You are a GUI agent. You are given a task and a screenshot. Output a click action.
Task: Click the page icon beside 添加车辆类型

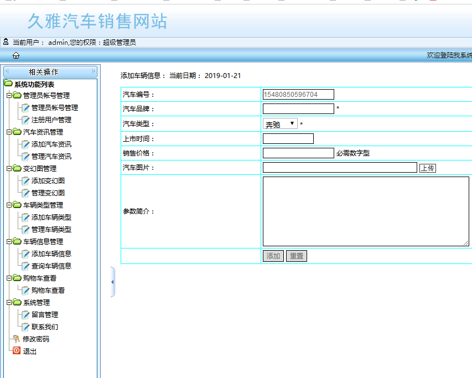[x=25, y=218]
